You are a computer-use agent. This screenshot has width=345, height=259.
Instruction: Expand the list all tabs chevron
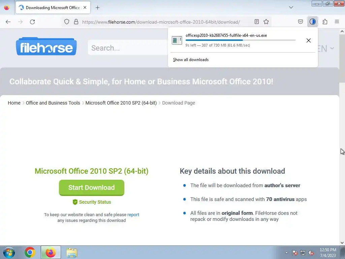coord(291,7)
